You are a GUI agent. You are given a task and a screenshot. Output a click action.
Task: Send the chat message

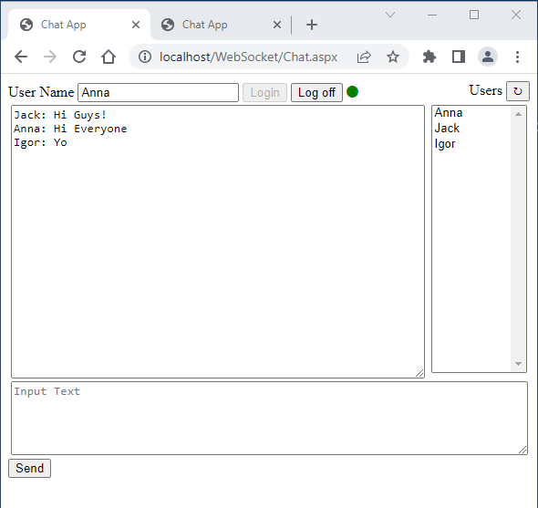click(x=29, y=468)
